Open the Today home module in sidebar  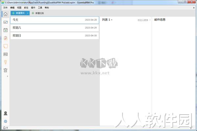pyautogui.click(x=5, y=14)
